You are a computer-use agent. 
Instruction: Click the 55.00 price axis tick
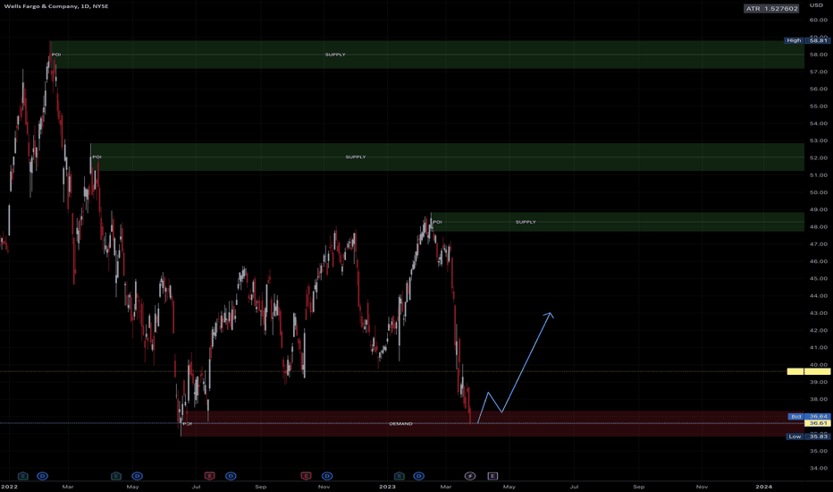[819, 106]
